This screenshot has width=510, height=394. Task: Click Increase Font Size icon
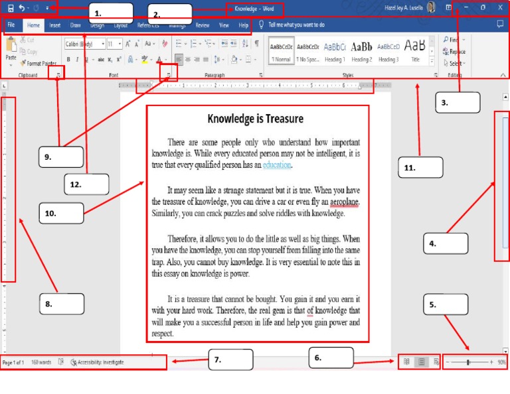[x=128, y=44]
